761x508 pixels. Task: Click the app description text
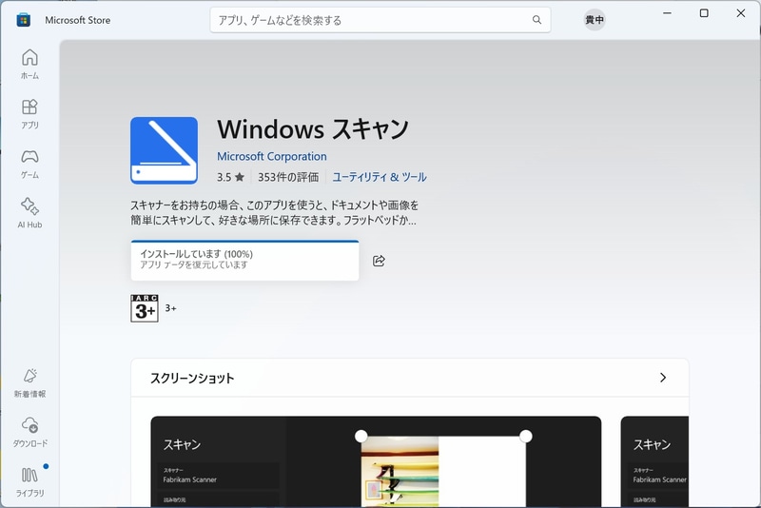pyautogui.click(x=274, y=212)
